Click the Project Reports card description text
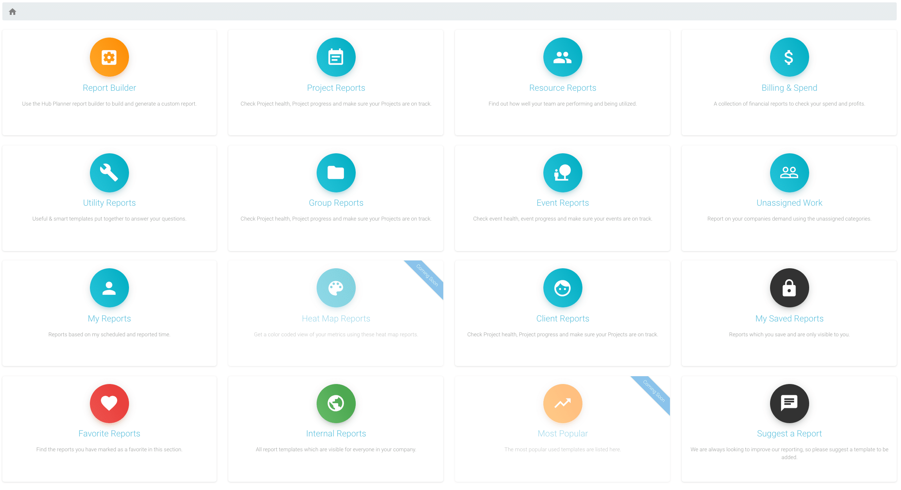Image resolution: width=901 pixels, height=490 pixels. coord(336,104)
